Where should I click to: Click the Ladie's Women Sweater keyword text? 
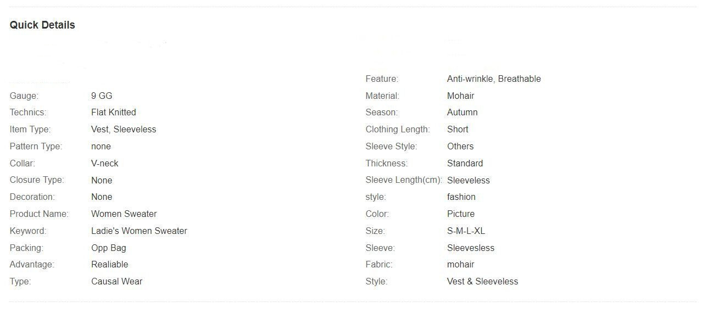pyautogui.click(x=139, y=231)
